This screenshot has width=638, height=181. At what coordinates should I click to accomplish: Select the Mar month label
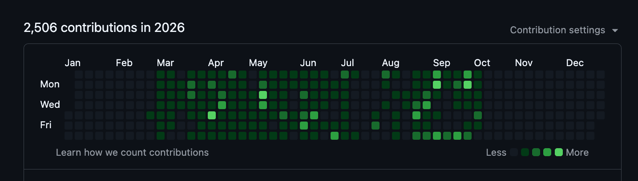point(166,63)
